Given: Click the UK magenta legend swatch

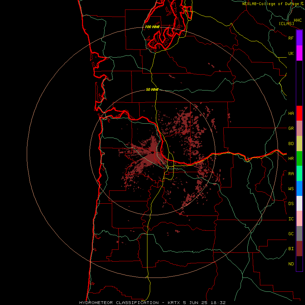Looking at the screenshot, I should pyautogui.click(x=299, y=53).
